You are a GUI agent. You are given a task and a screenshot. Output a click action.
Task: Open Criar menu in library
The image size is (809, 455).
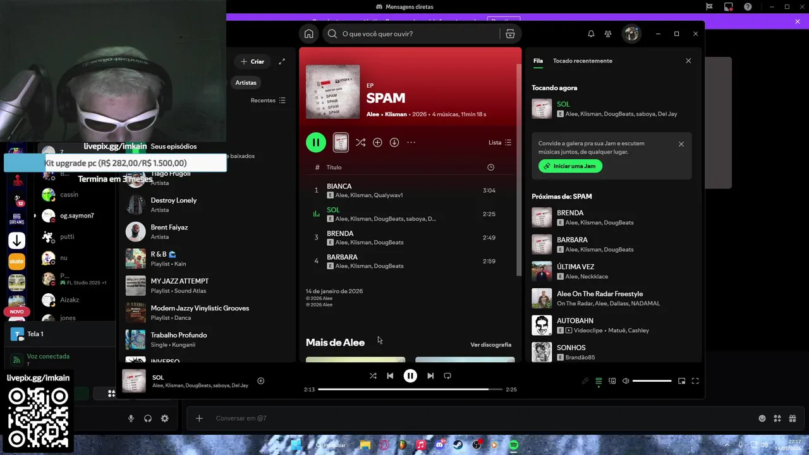click(252, 61)
